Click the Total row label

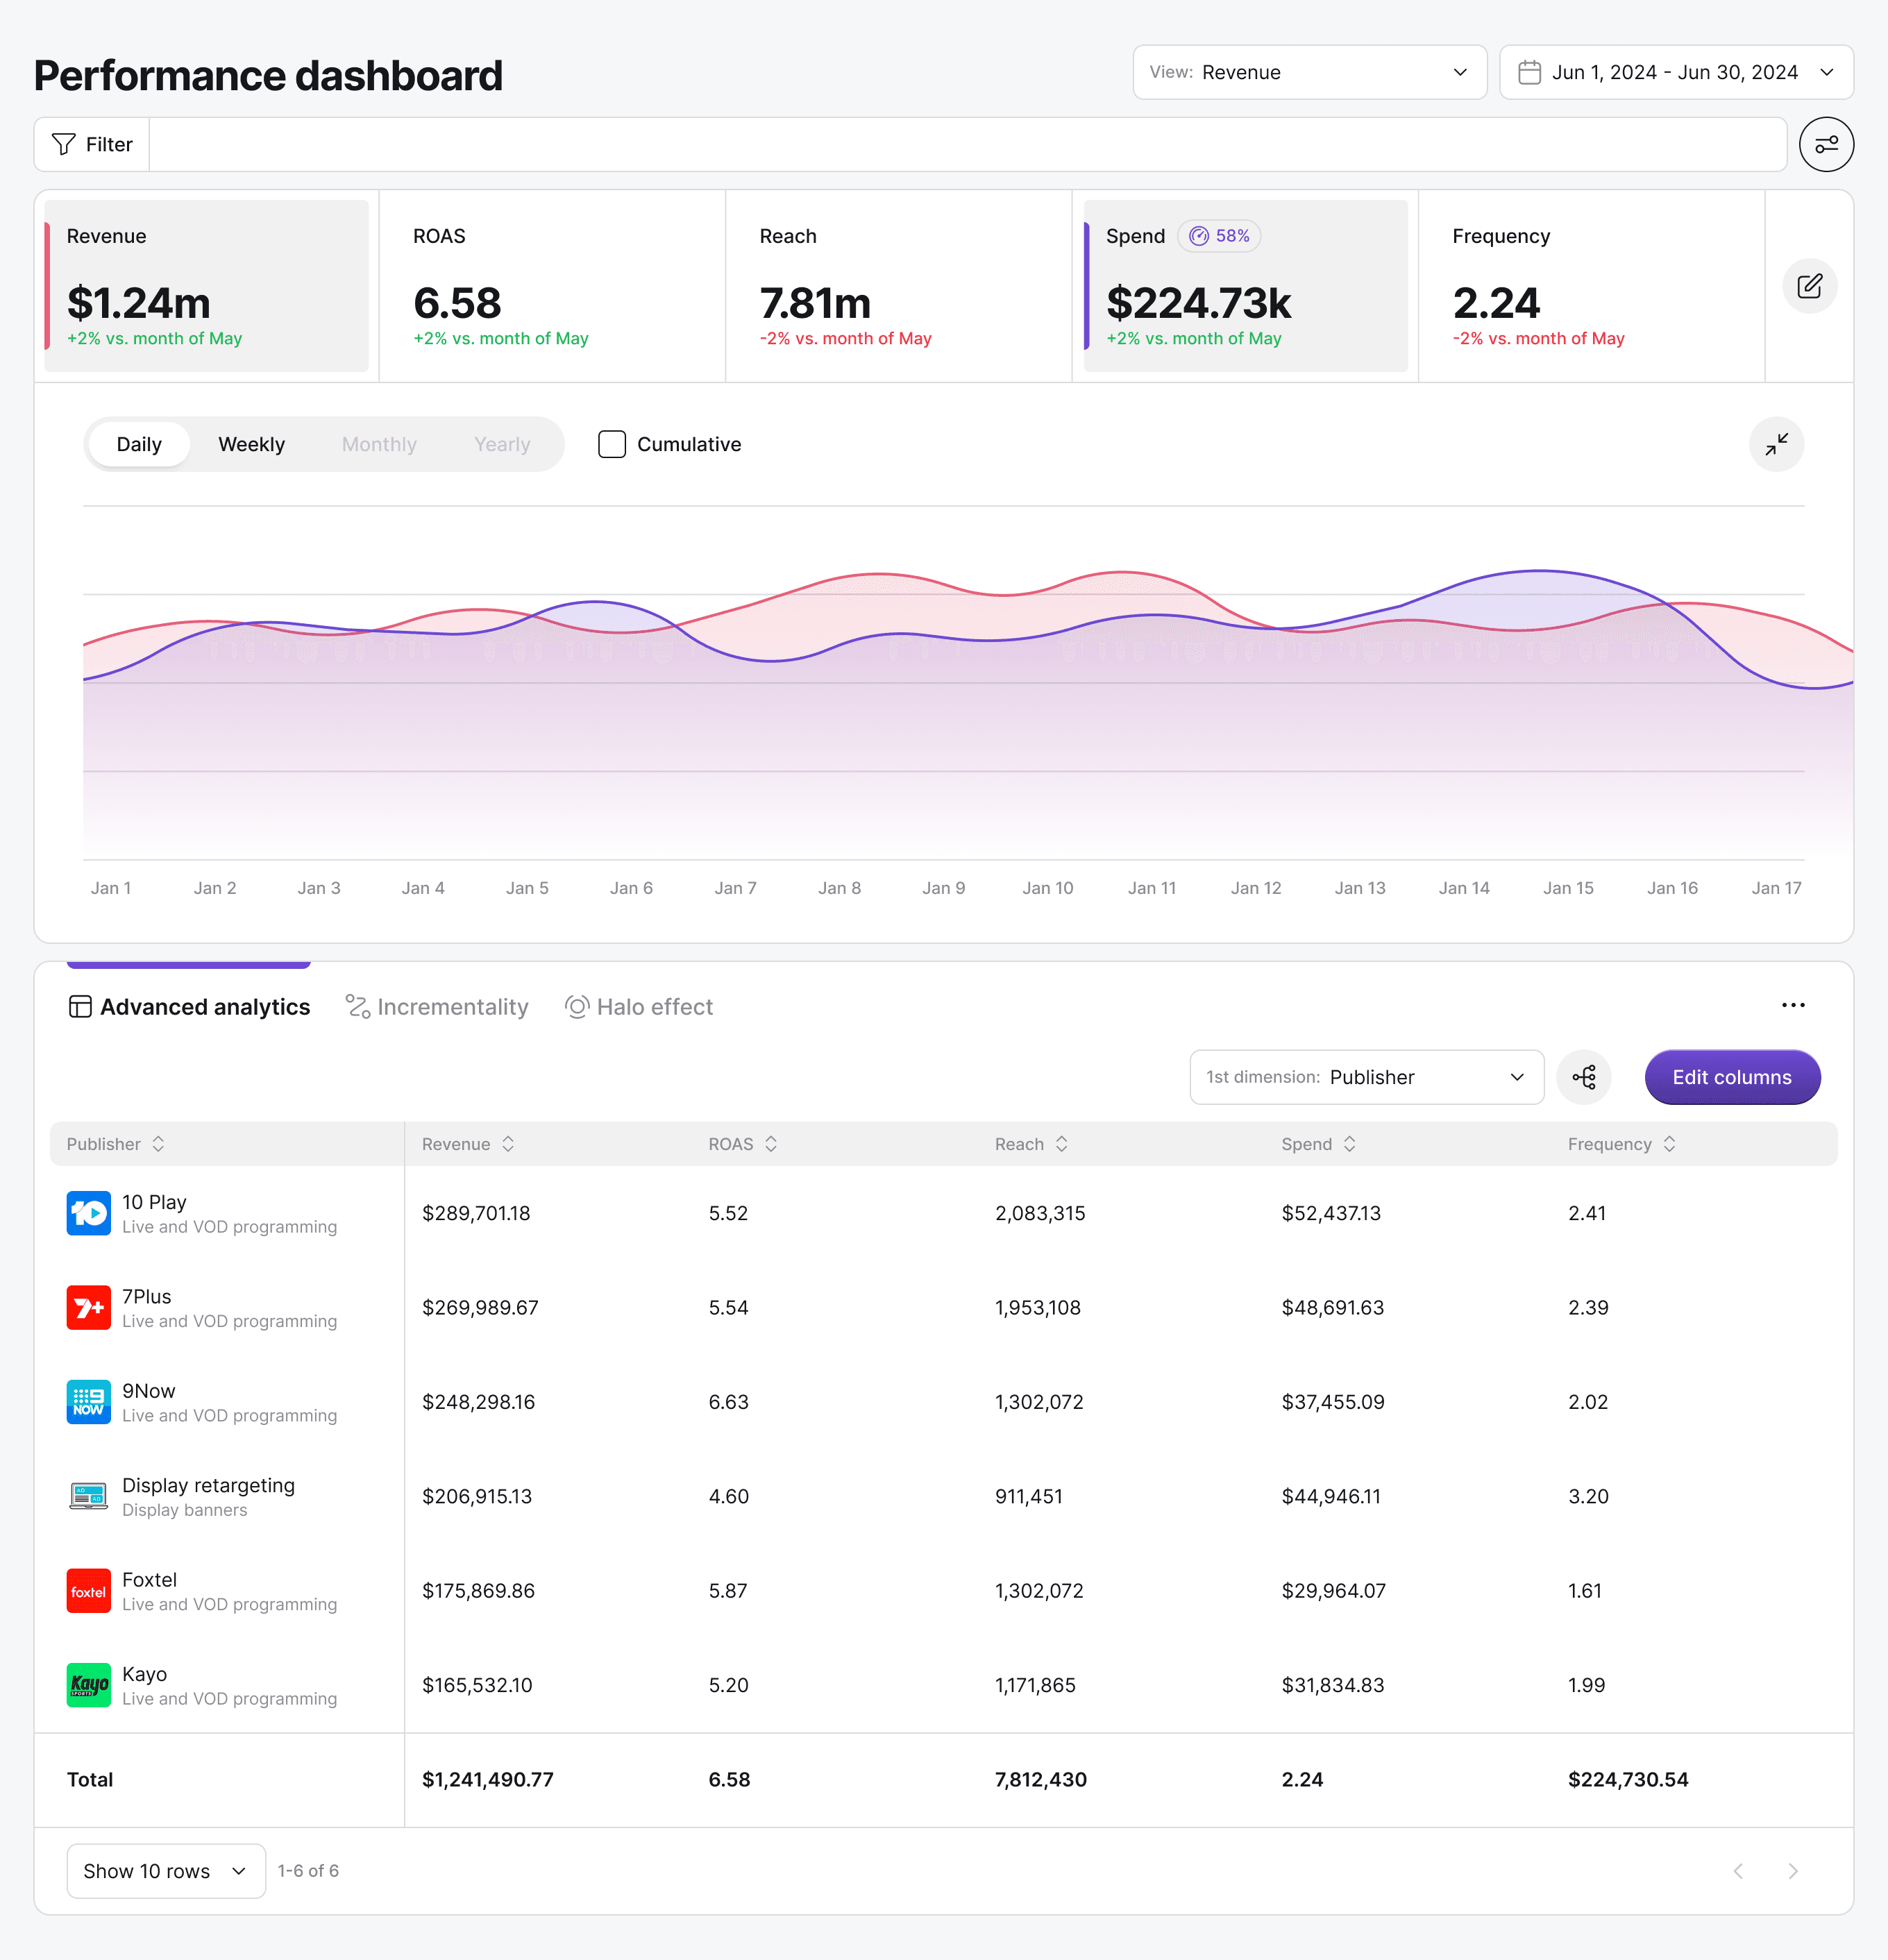coord(90,1779)
